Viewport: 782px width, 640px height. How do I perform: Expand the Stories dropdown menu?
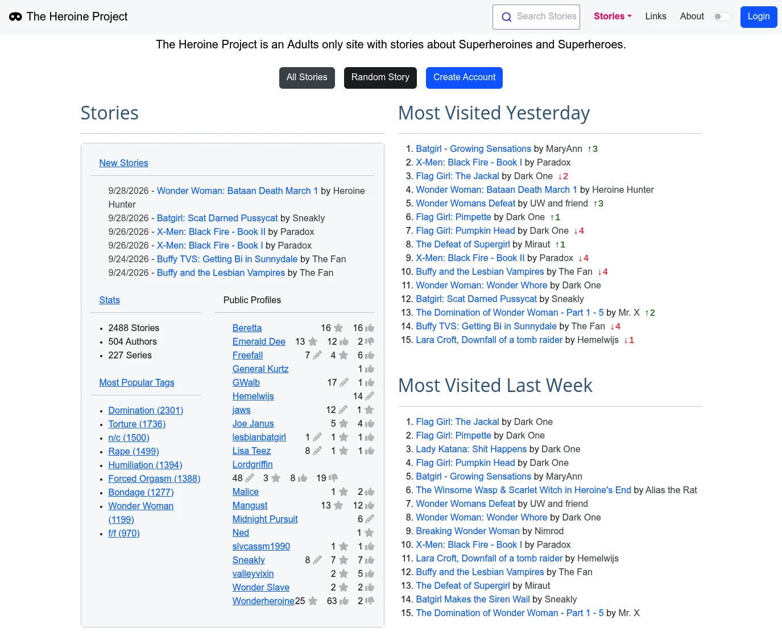pos(613,16)
